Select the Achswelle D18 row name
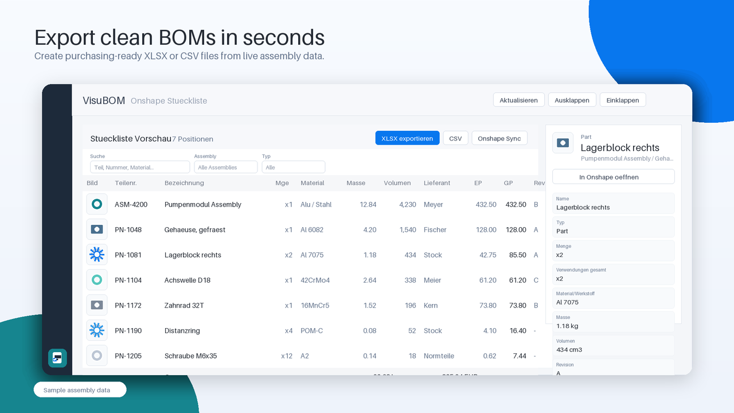This screenshot has height=413, width=734. [x=188, y=280]
